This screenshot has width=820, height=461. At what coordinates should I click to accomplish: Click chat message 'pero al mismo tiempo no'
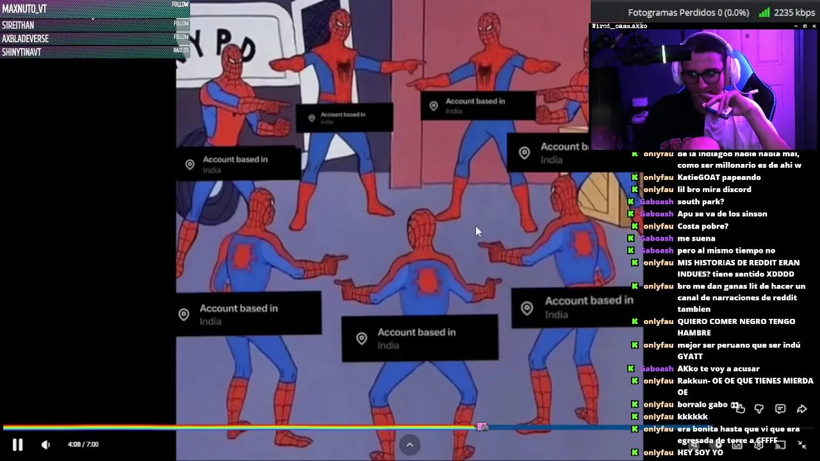[726, 250]
